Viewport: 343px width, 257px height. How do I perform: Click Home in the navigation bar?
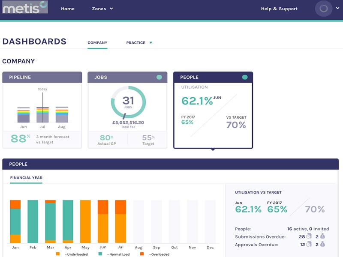coord(68,8)
